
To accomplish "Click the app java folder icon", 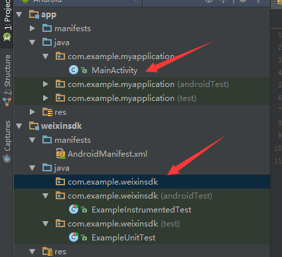I will pos(47,43).
